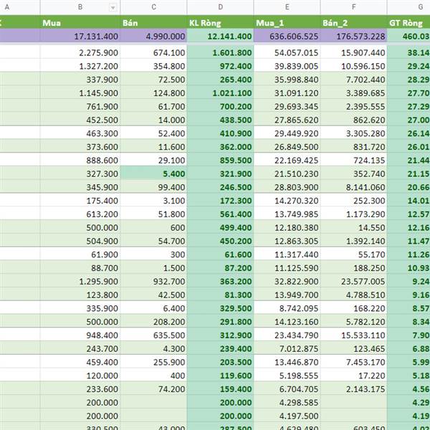The height and width of the screenshot is (430, 430).
Task: Select cell with value 504.900
Action: coord(80,241)
